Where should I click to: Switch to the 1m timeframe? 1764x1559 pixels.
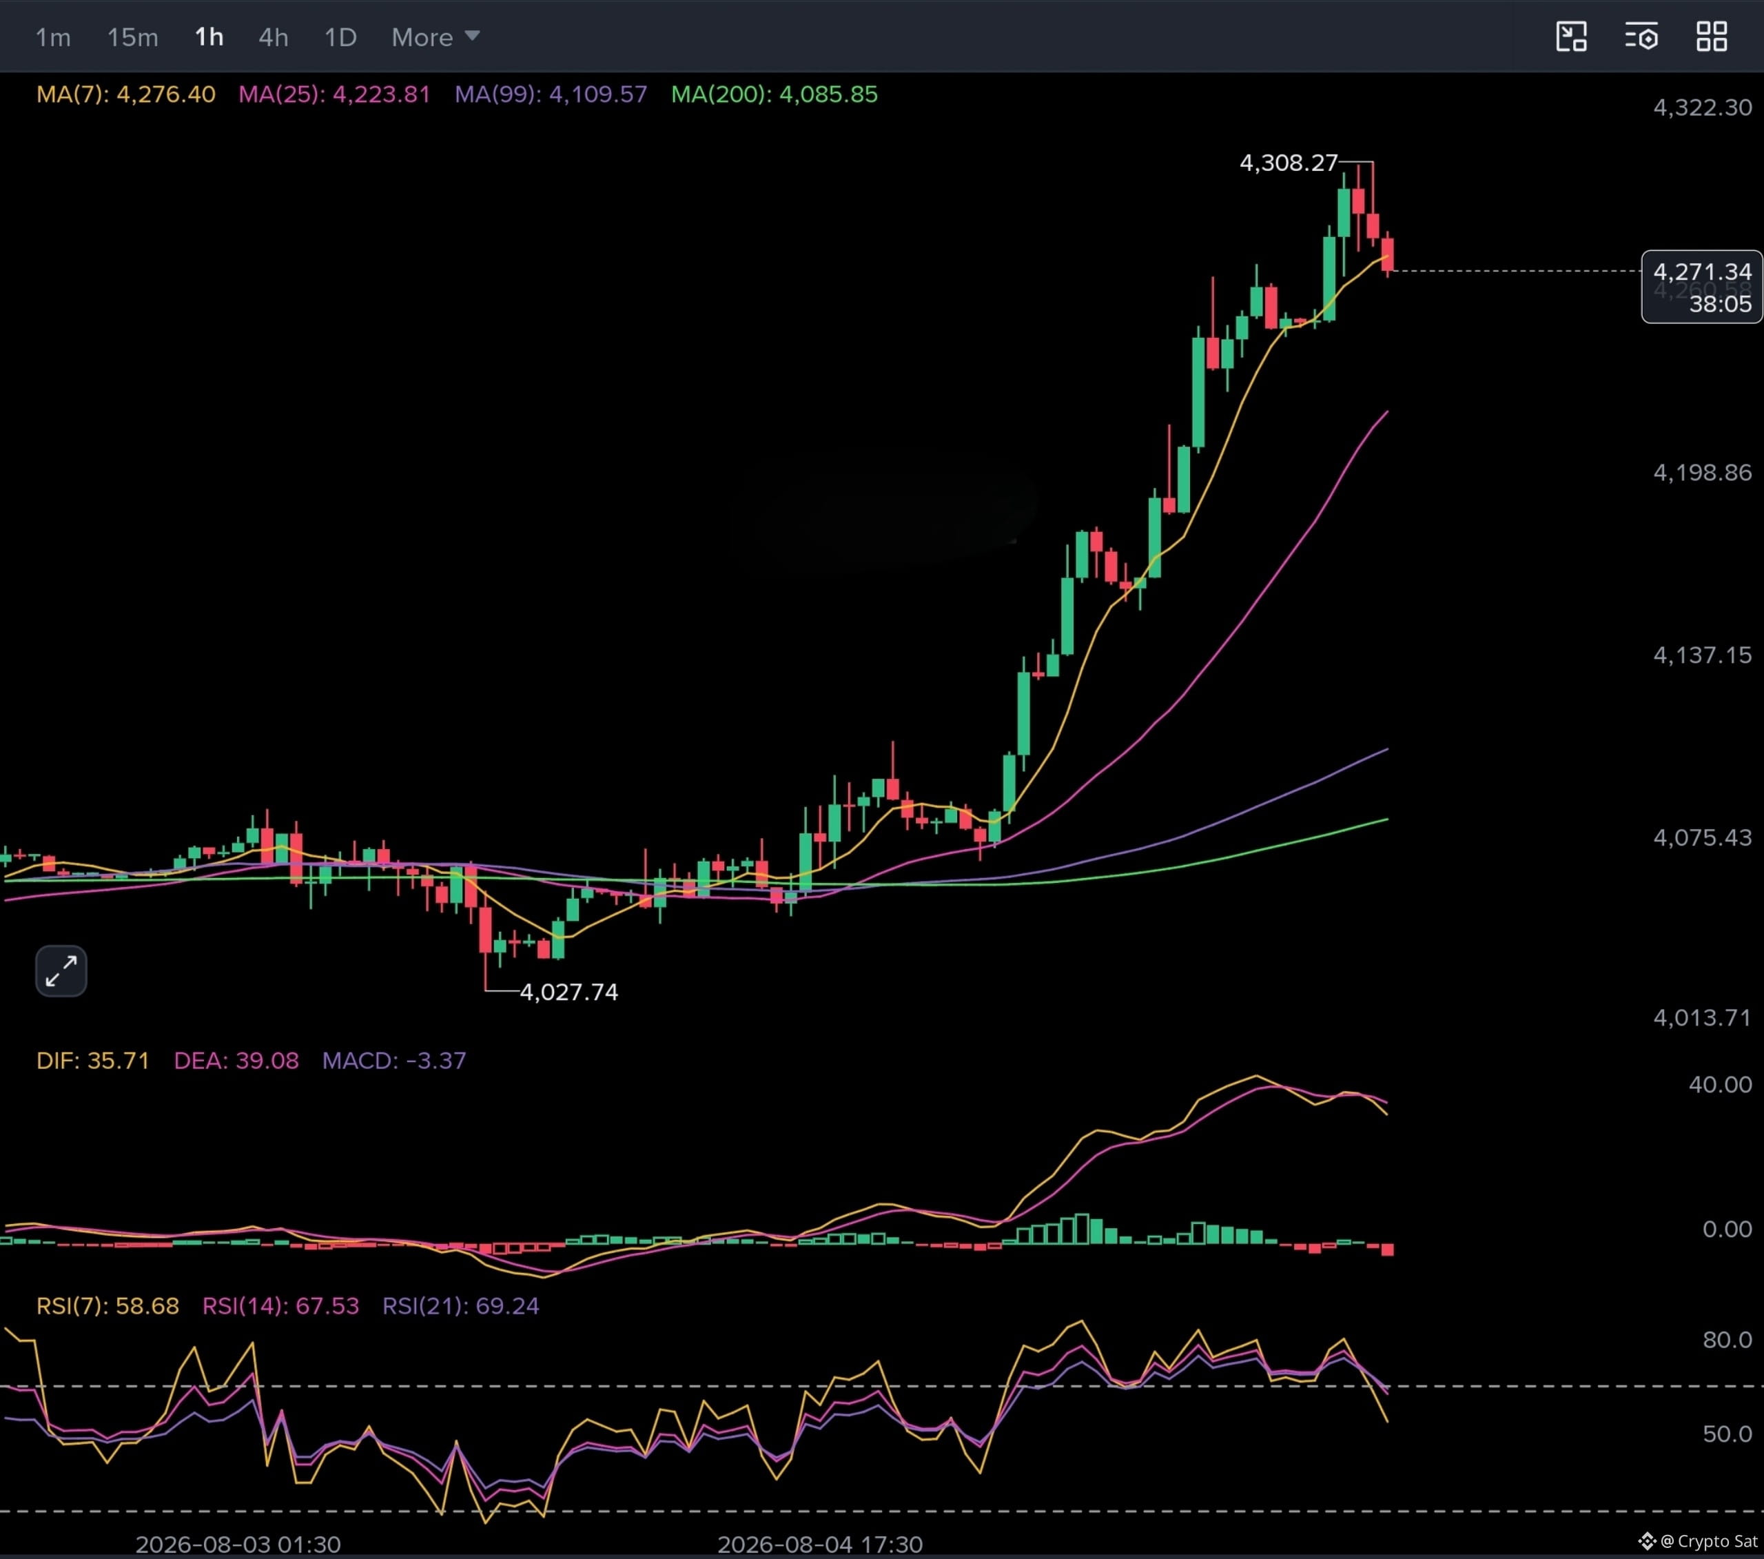52,37
